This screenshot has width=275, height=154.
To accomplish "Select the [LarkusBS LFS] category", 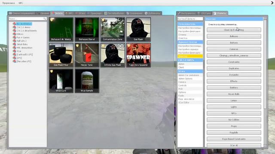I will coord(24,54).
